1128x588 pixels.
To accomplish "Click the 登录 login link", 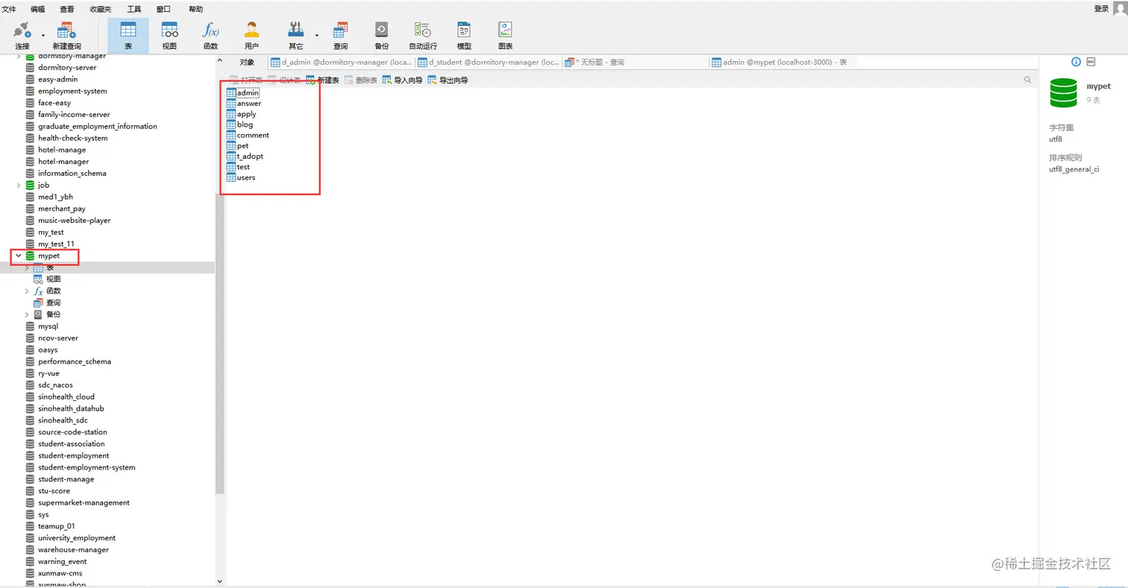I will (1101, 8).
